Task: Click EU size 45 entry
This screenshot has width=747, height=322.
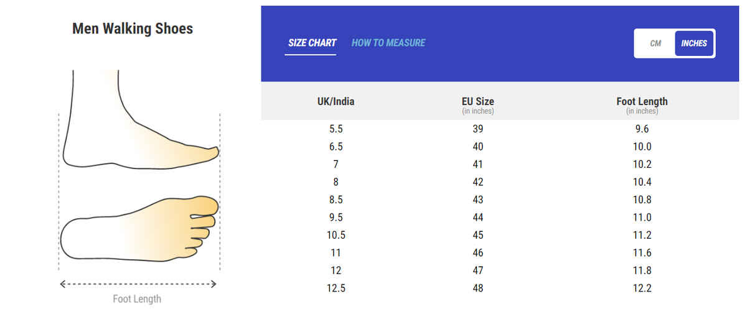Action: [477, 235]
